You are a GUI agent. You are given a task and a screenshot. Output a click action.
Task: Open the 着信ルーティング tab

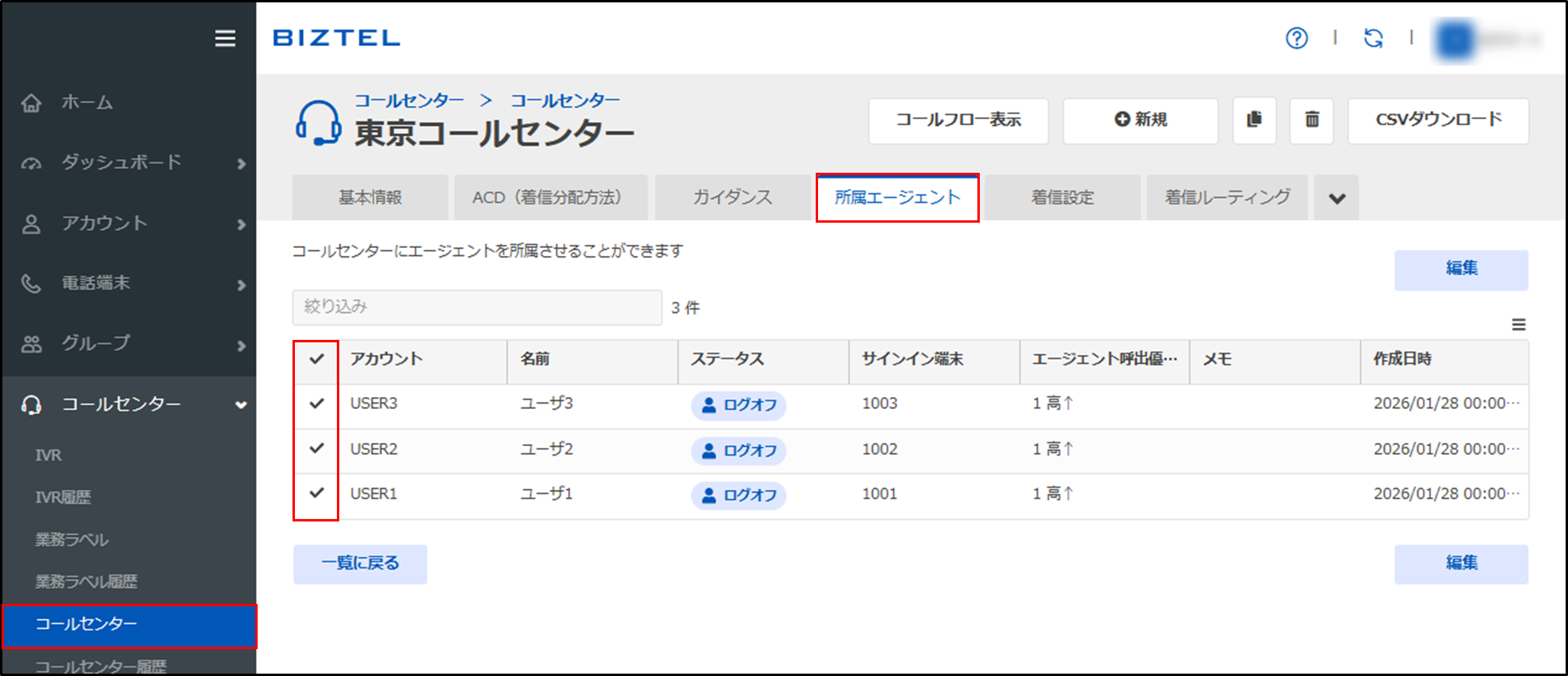[1226, 197]
